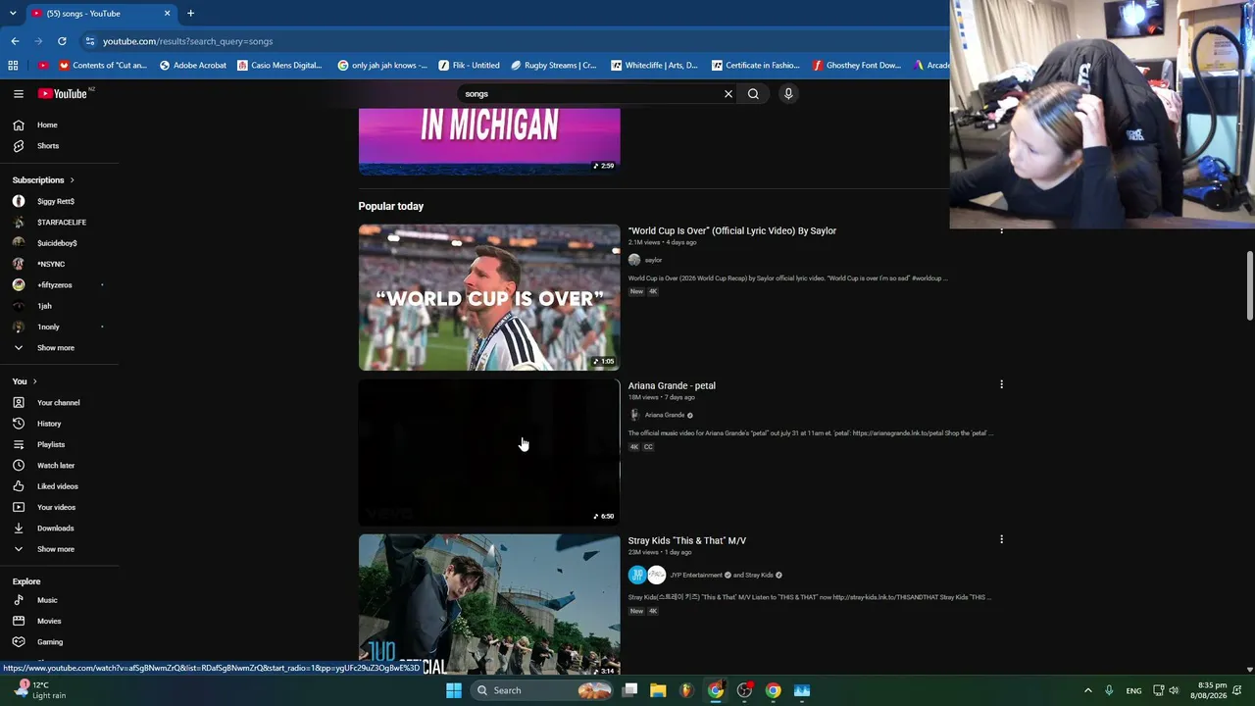Open more options for Ariana Grande petal video
This screenshot has height=706, width=1255.
[1001, 384]
